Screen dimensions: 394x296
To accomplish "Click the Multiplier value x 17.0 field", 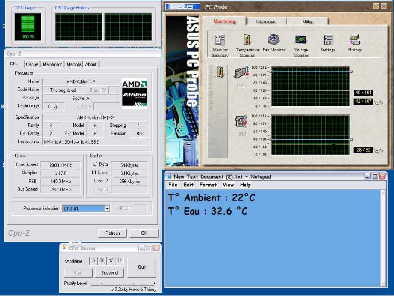I will 61,173.
